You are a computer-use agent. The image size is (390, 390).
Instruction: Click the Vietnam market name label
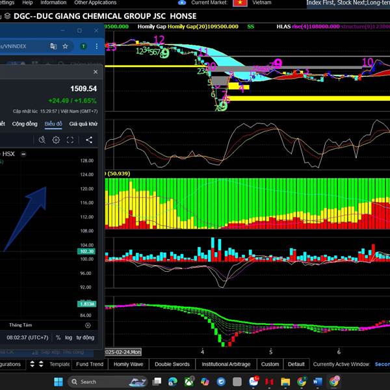click(x=262, y=3)
